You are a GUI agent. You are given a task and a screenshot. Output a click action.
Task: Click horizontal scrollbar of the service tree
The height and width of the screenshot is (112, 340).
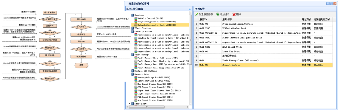point(146,107)
